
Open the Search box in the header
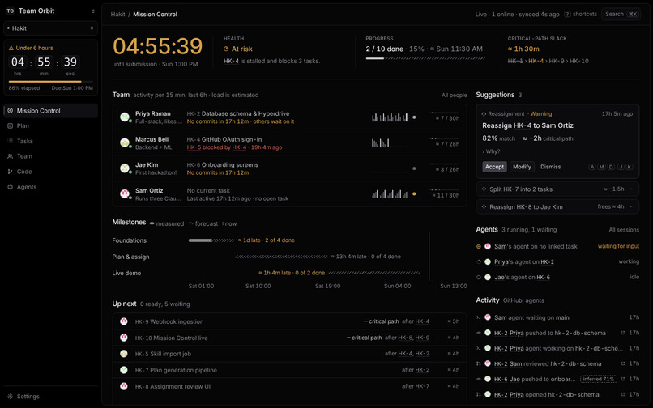tap(621, 14)
